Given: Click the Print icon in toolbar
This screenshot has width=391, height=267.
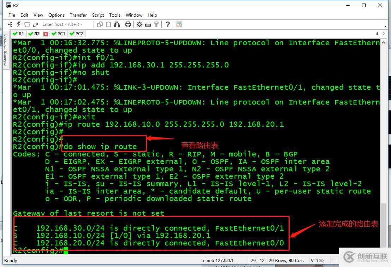Looking at the screenshot, I should click(x=128, y=24).
